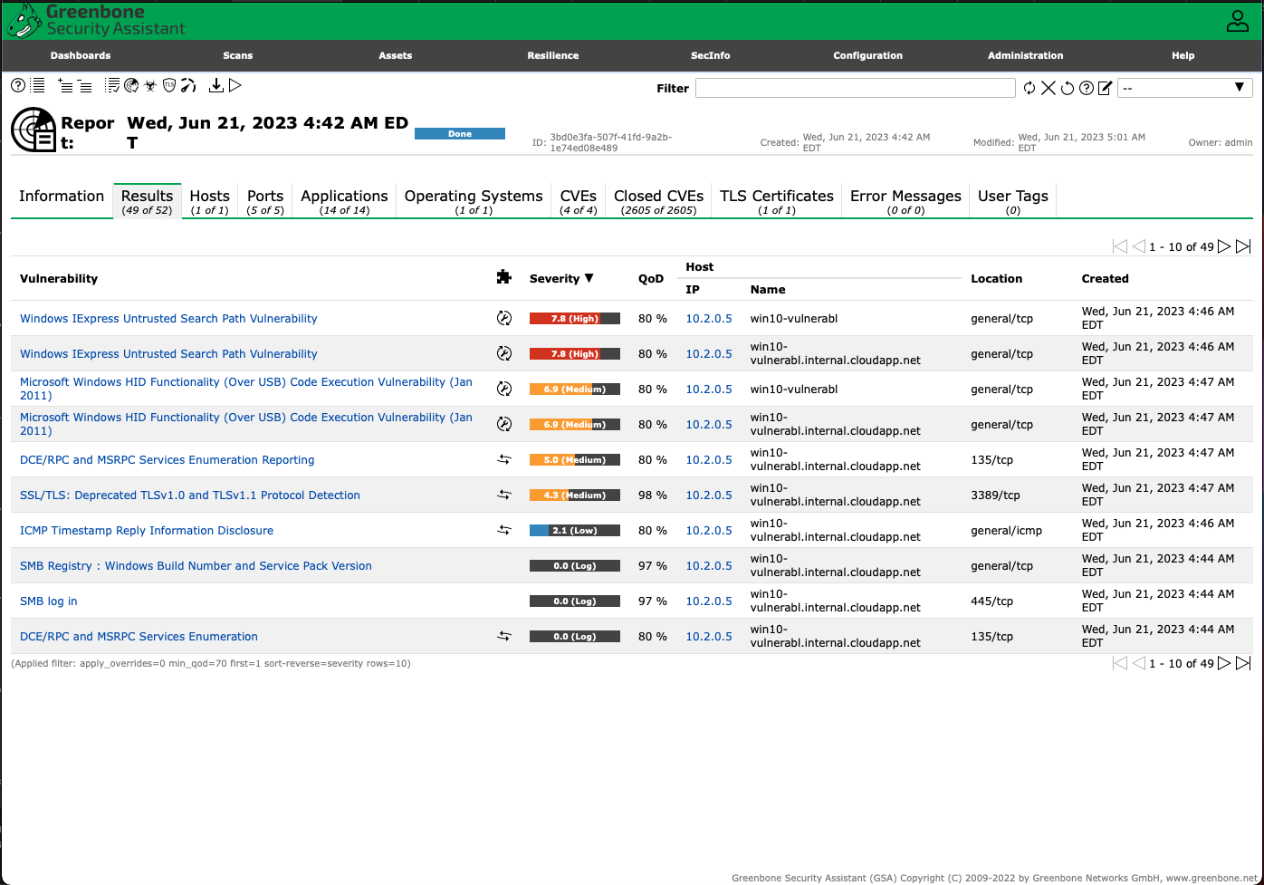Open the performance gauge icon
Image resolution: width=1264 pixels, height=885 pixels.
pos(188,86)
